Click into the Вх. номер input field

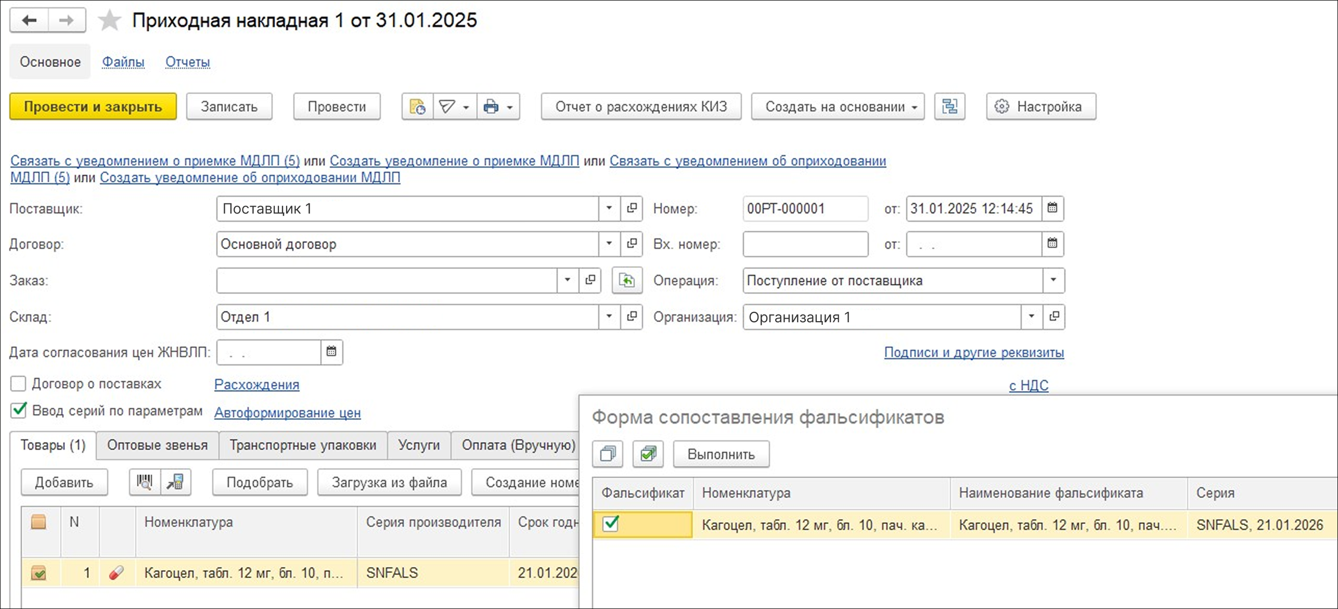pyautogui.click(x=805, y=244)
